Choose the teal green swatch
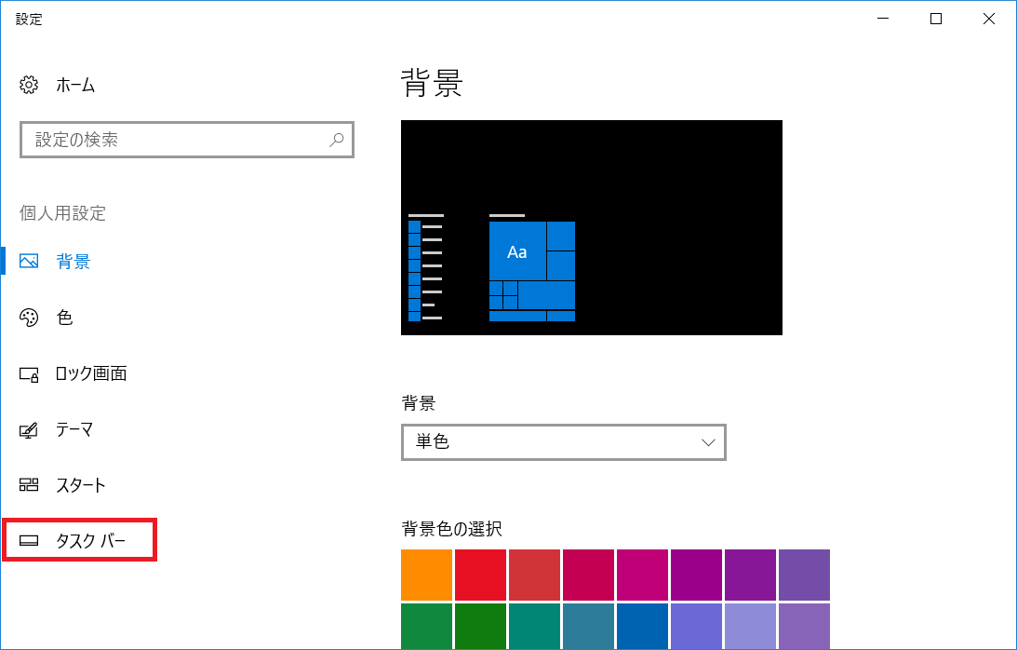 click(534, 626)
